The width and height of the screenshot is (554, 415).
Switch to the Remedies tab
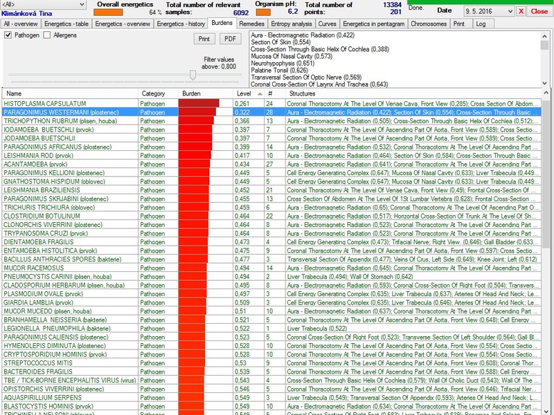[251, 24]
